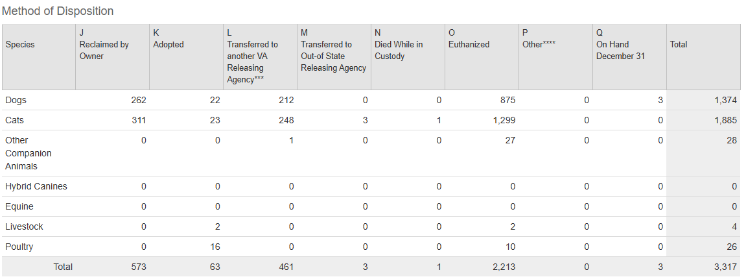746x279 pixels.
Task: Click the Species column header
Action: point(20,45)
